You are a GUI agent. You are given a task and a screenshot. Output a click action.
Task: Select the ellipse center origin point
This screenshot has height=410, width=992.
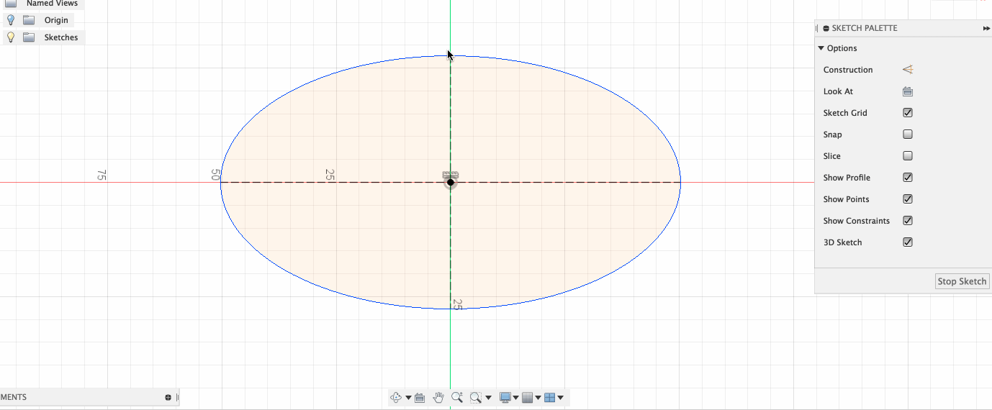[451, 183]
